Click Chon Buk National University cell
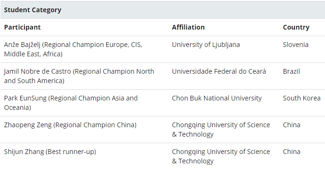Image resolution: width=325 pixels, height=169 pixels. pyautogui.click(x=217, y=98)
